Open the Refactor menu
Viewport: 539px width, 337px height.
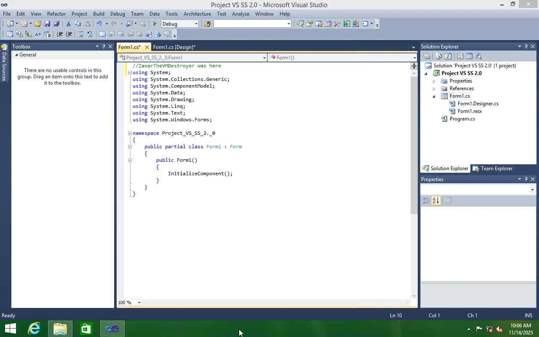(x=56, y=13)
